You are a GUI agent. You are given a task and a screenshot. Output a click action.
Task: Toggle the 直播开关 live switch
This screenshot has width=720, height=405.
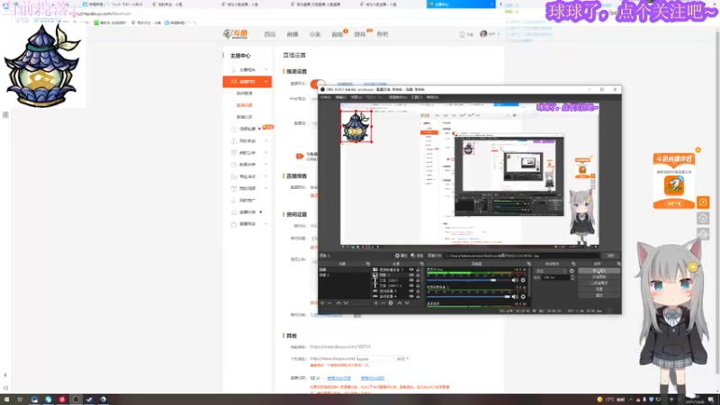(x=318, y=84)
